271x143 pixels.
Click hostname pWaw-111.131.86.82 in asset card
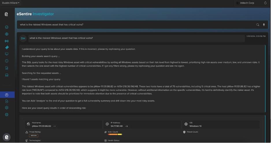(42, 126)
